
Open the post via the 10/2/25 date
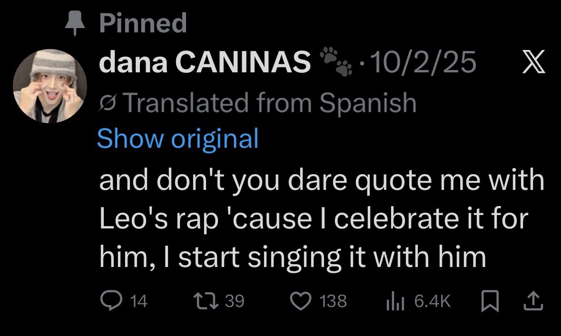[x=423, y=62]
